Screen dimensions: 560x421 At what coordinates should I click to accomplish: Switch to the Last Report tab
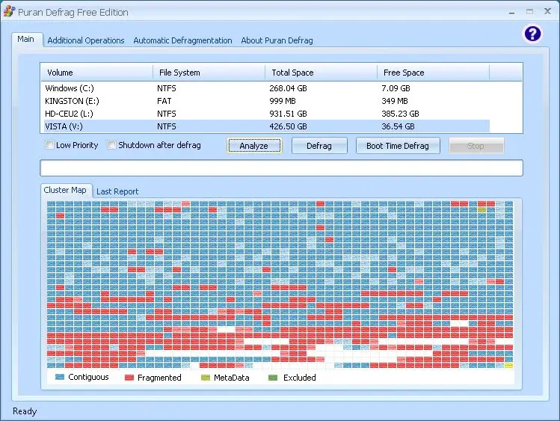coord(117,191)
